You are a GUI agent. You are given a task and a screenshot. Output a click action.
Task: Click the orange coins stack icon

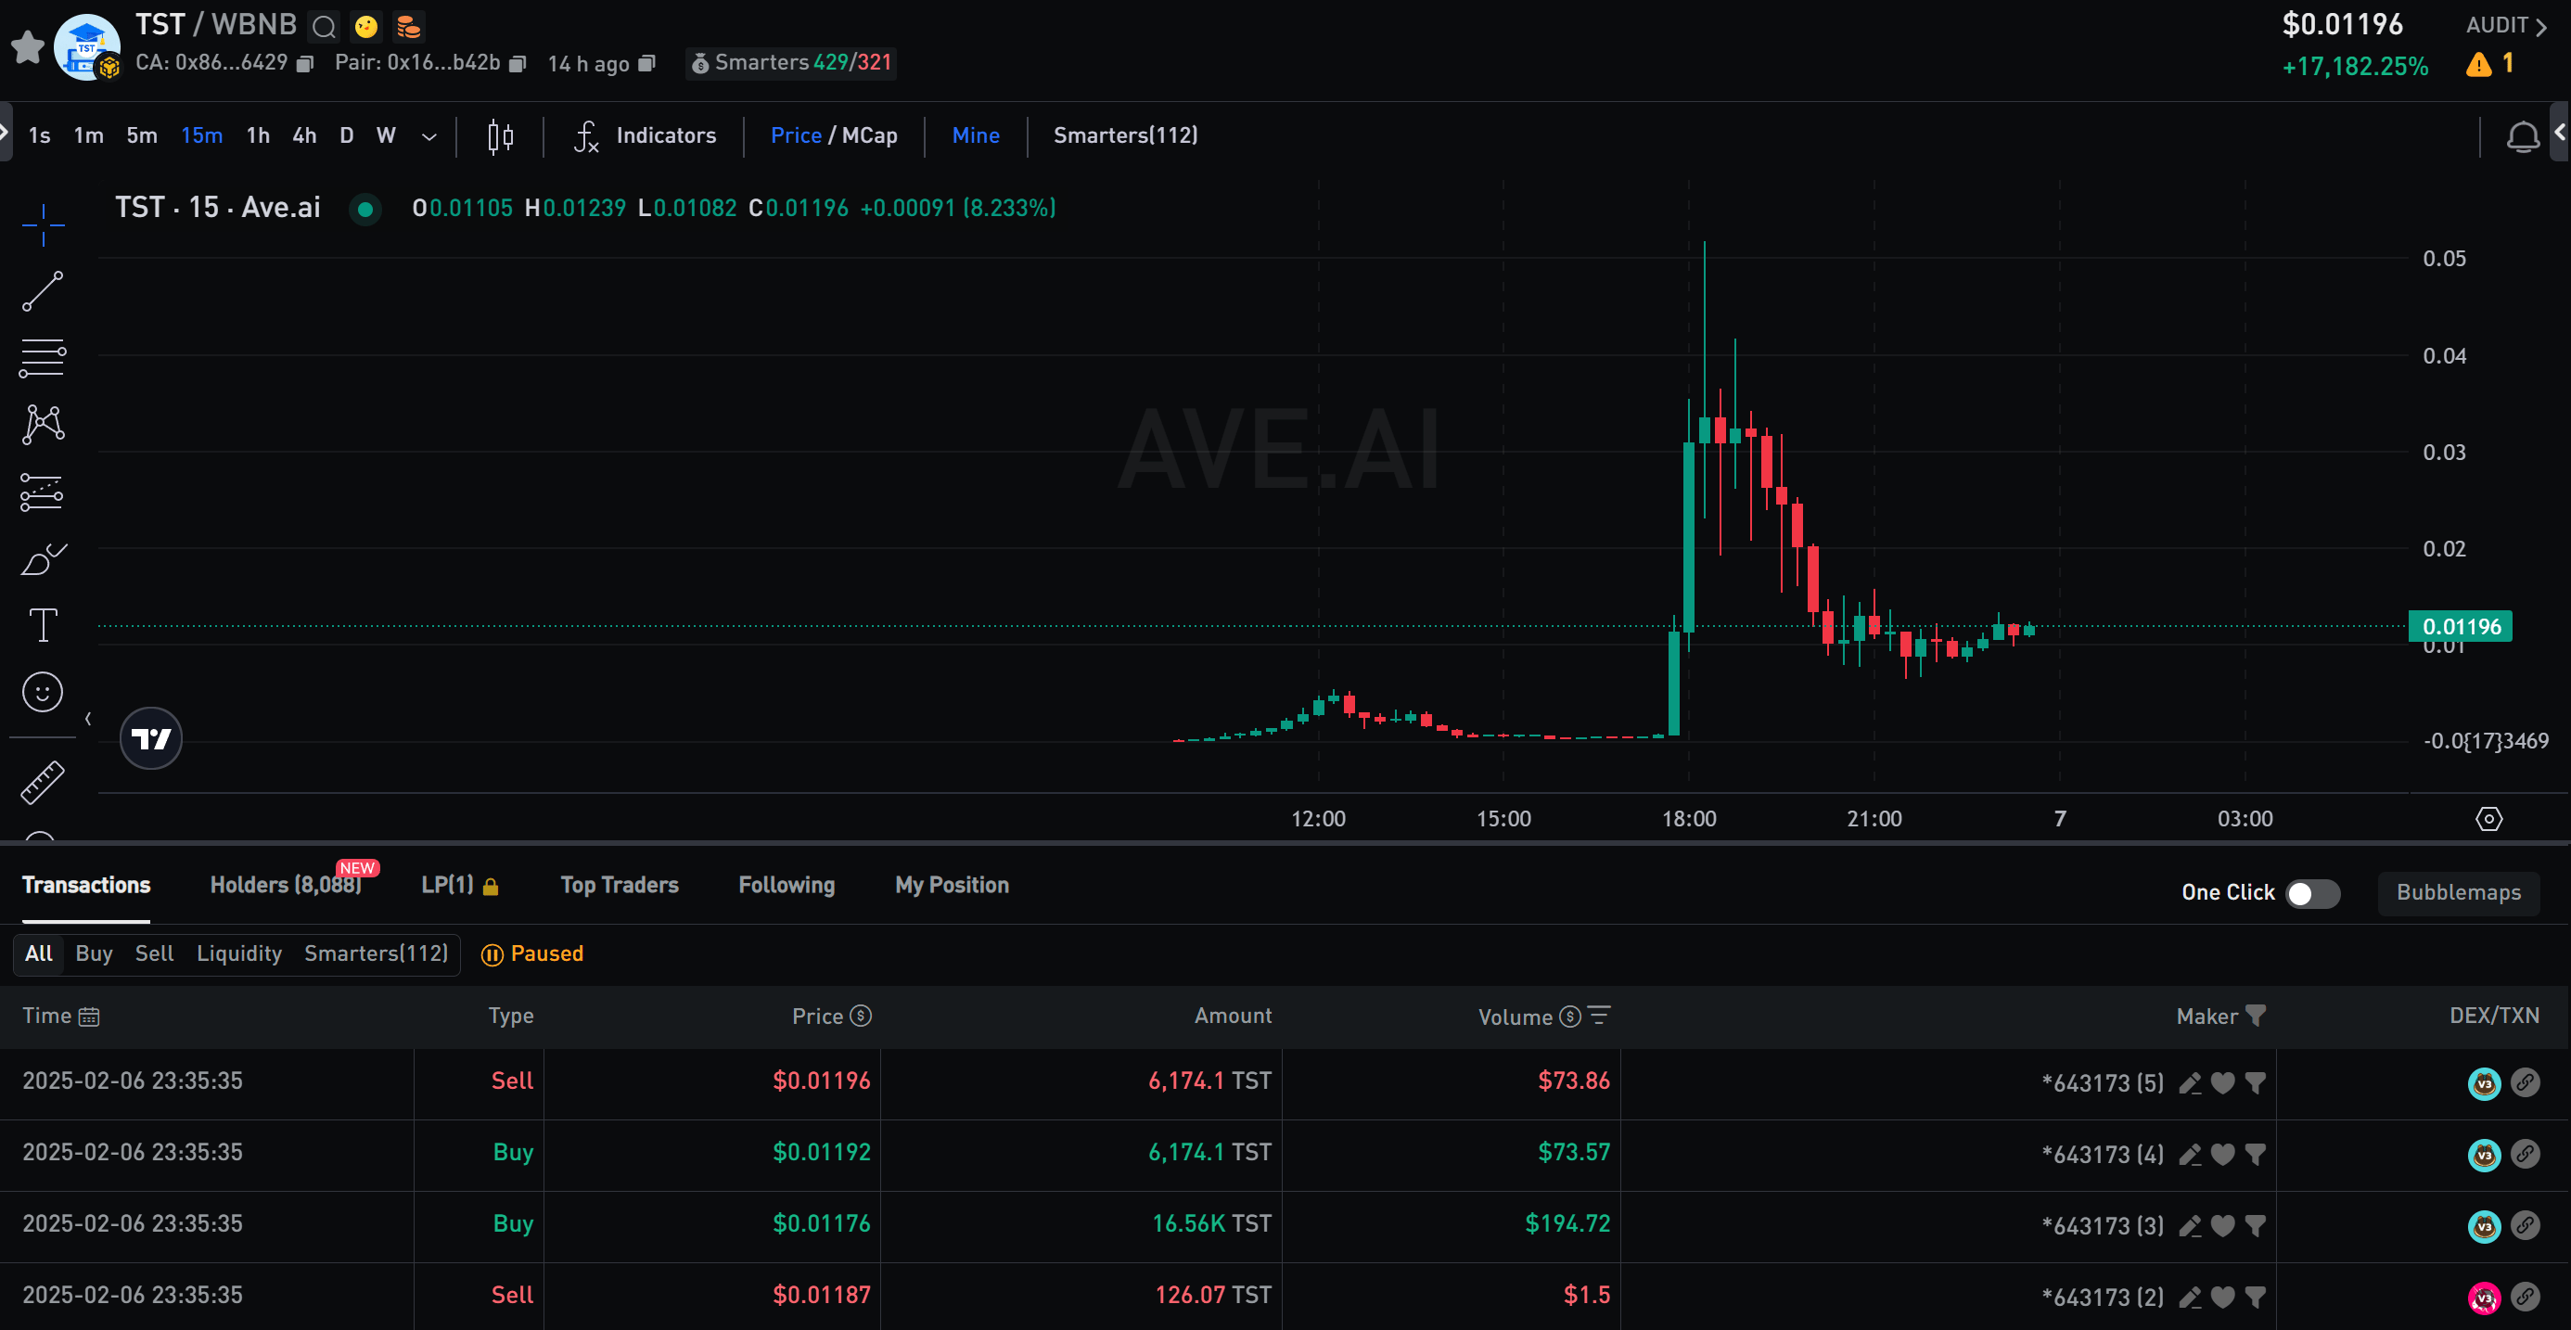tap(408, 26)
